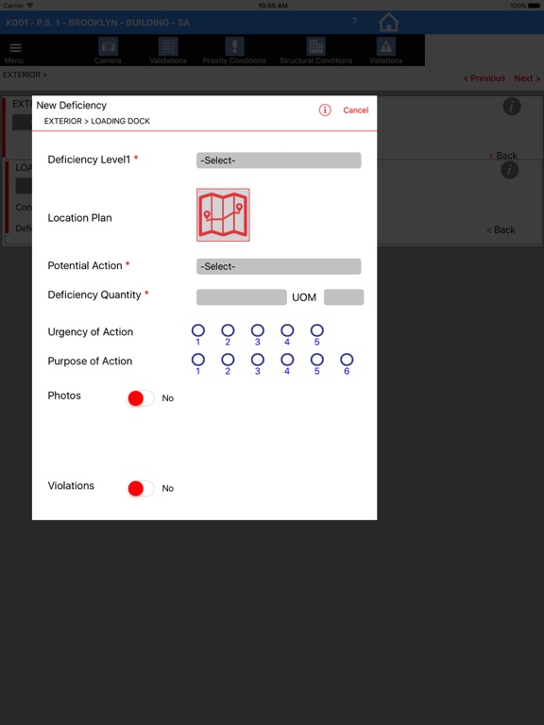This screenshot has width=544, height=725.
Task: Open the Violations toolbar icon
Action: [385, 46]
